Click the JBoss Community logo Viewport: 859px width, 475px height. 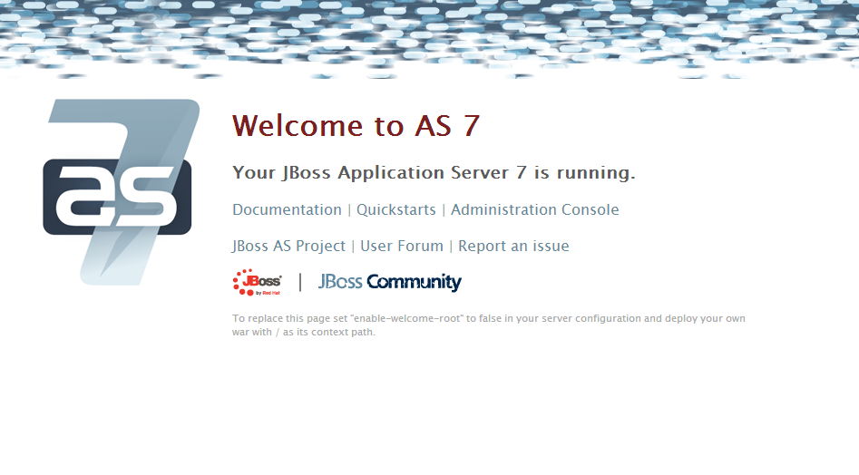pyautogui.click(x=389, y=282)
